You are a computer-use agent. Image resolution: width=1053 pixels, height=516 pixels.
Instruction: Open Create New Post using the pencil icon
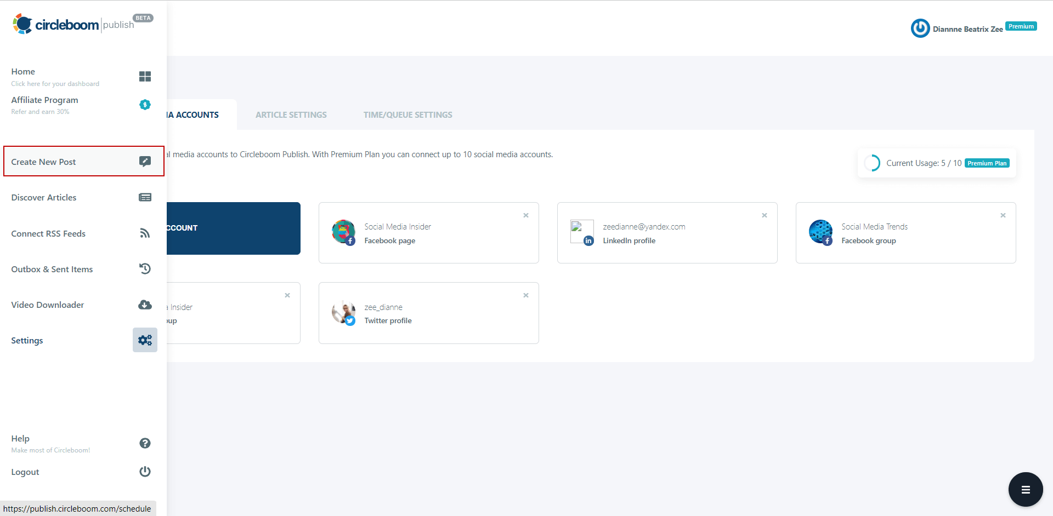pyautogui.click(x=144, y=161)
